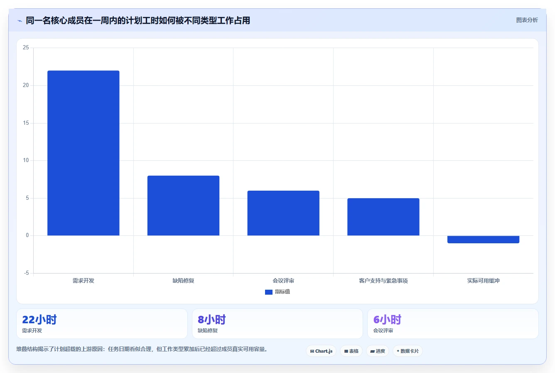Click the 进度 tag chip
Screen dimensions: 555x373
click(378, 351)
